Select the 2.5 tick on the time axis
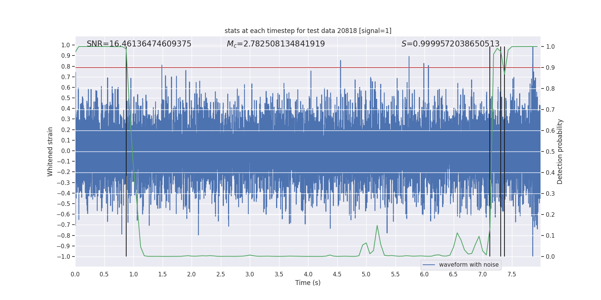Image resolution: width=601 pixels, height=300 pixels. 220,274
